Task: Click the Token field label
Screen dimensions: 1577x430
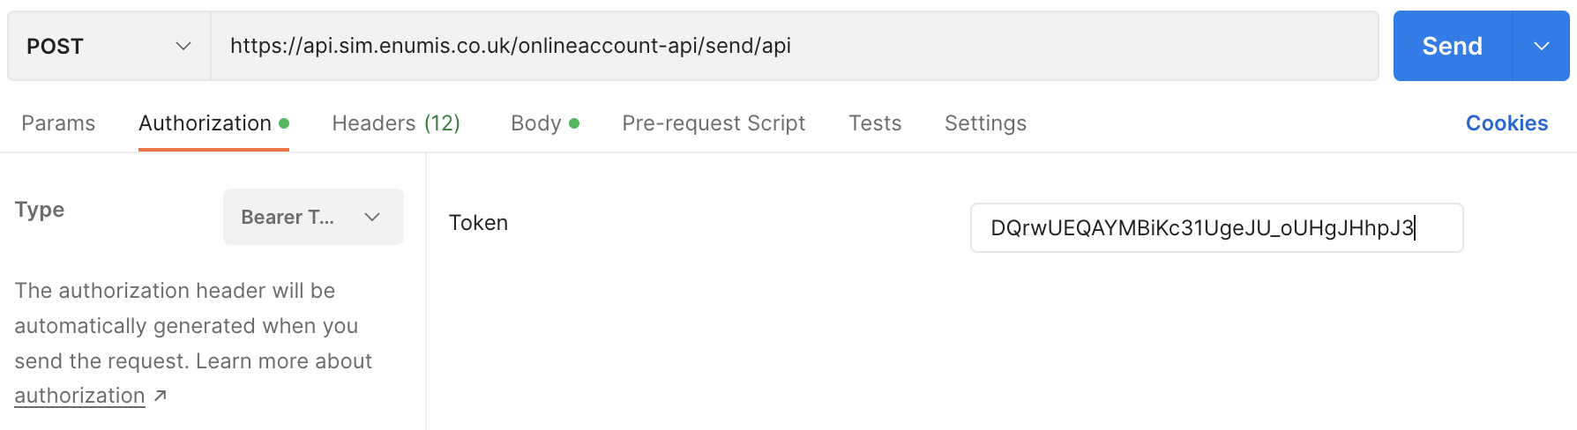Action: (x=478, y=223)
